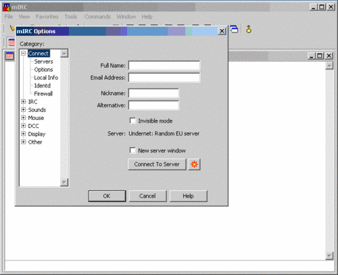Select Options under Connect
338x275 pixels.
43,70
